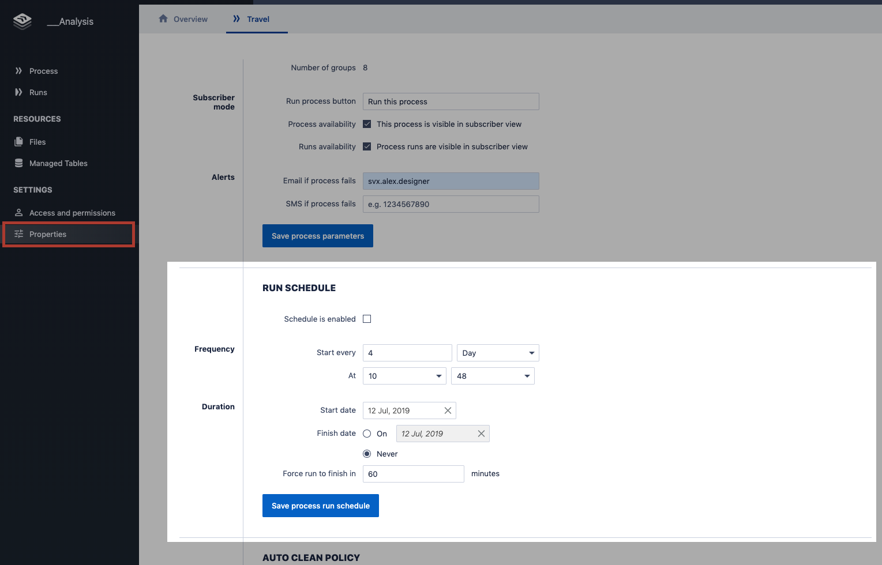Clear the Start date with X icon
882x565 pixels.
click(448, 410)
